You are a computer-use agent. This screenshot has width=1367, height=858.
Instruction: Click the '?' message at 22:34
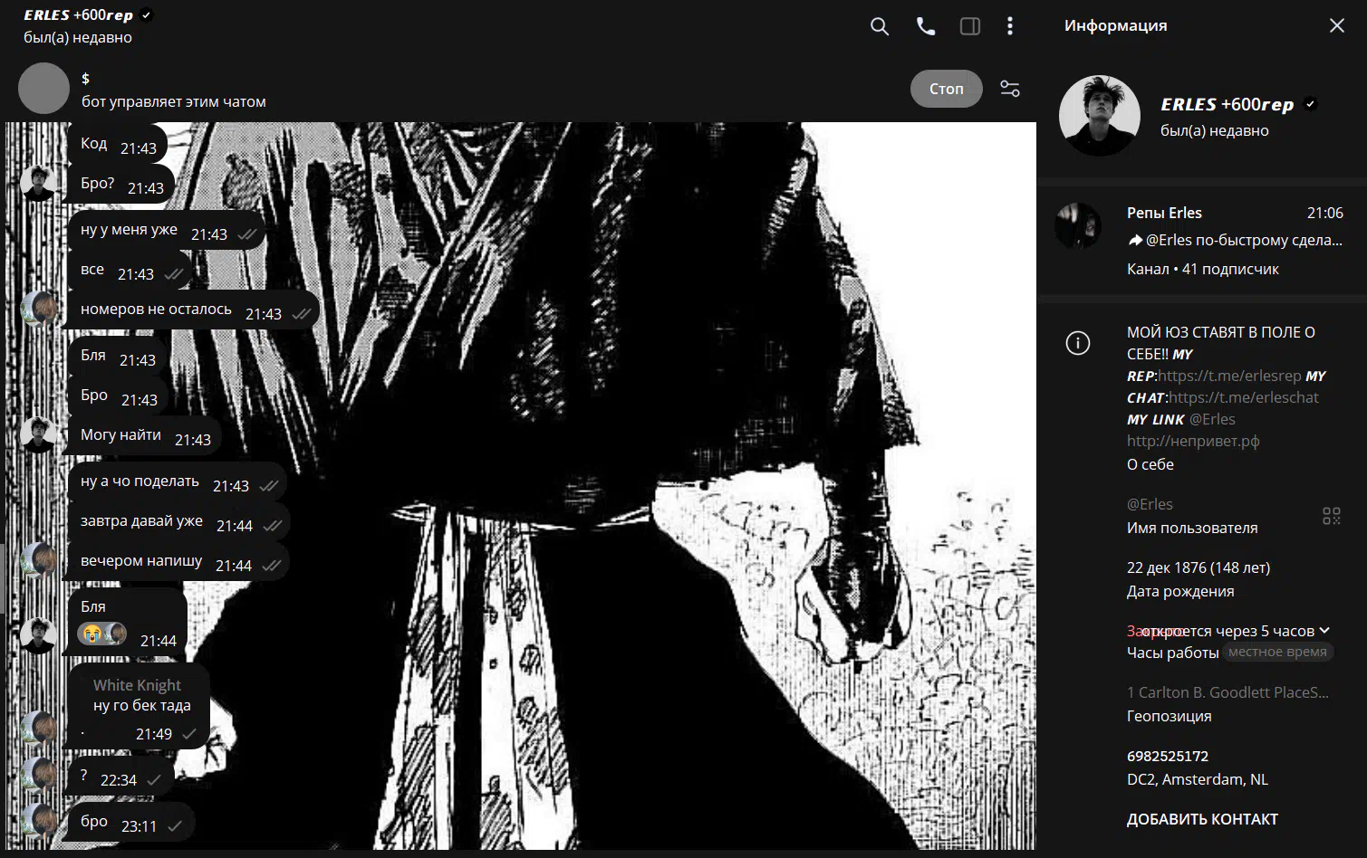click(121, 776)
